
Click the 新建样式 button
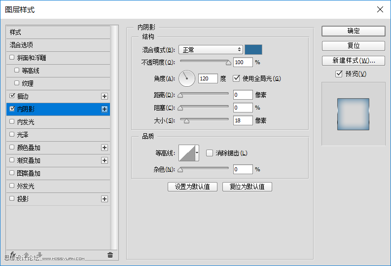pyautogui.click(x=353, y=61)
